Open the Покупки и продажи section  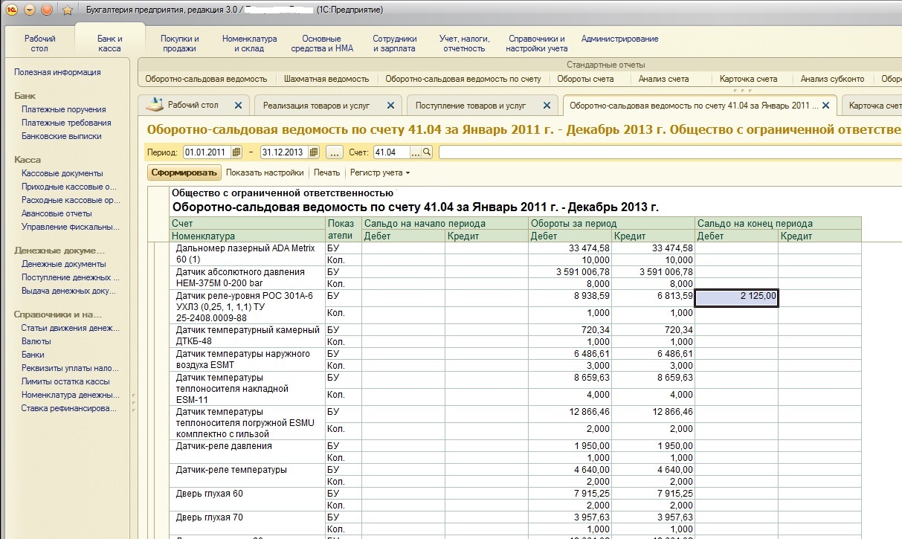pyautogui.click(x=180, y=43)
